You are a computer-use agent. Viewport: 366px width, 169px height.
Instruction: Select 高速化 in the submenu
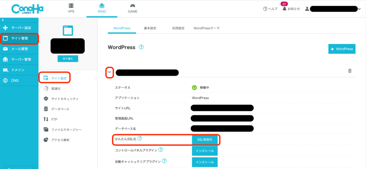53,88
